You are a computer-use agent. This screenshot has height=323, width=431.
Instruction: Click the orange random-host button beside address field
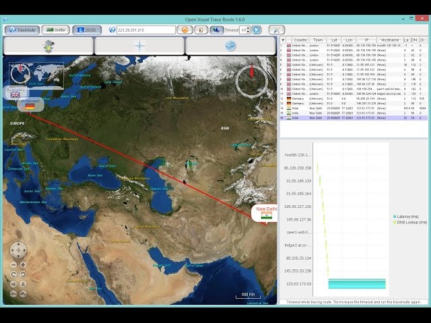tap(185, 30)
